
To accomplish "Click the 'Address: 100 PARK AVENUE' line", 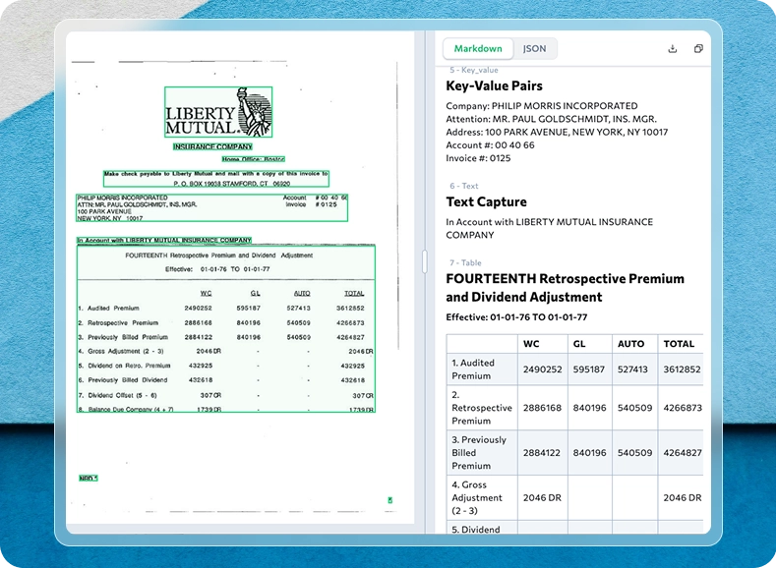I will (x=557, y=133).
